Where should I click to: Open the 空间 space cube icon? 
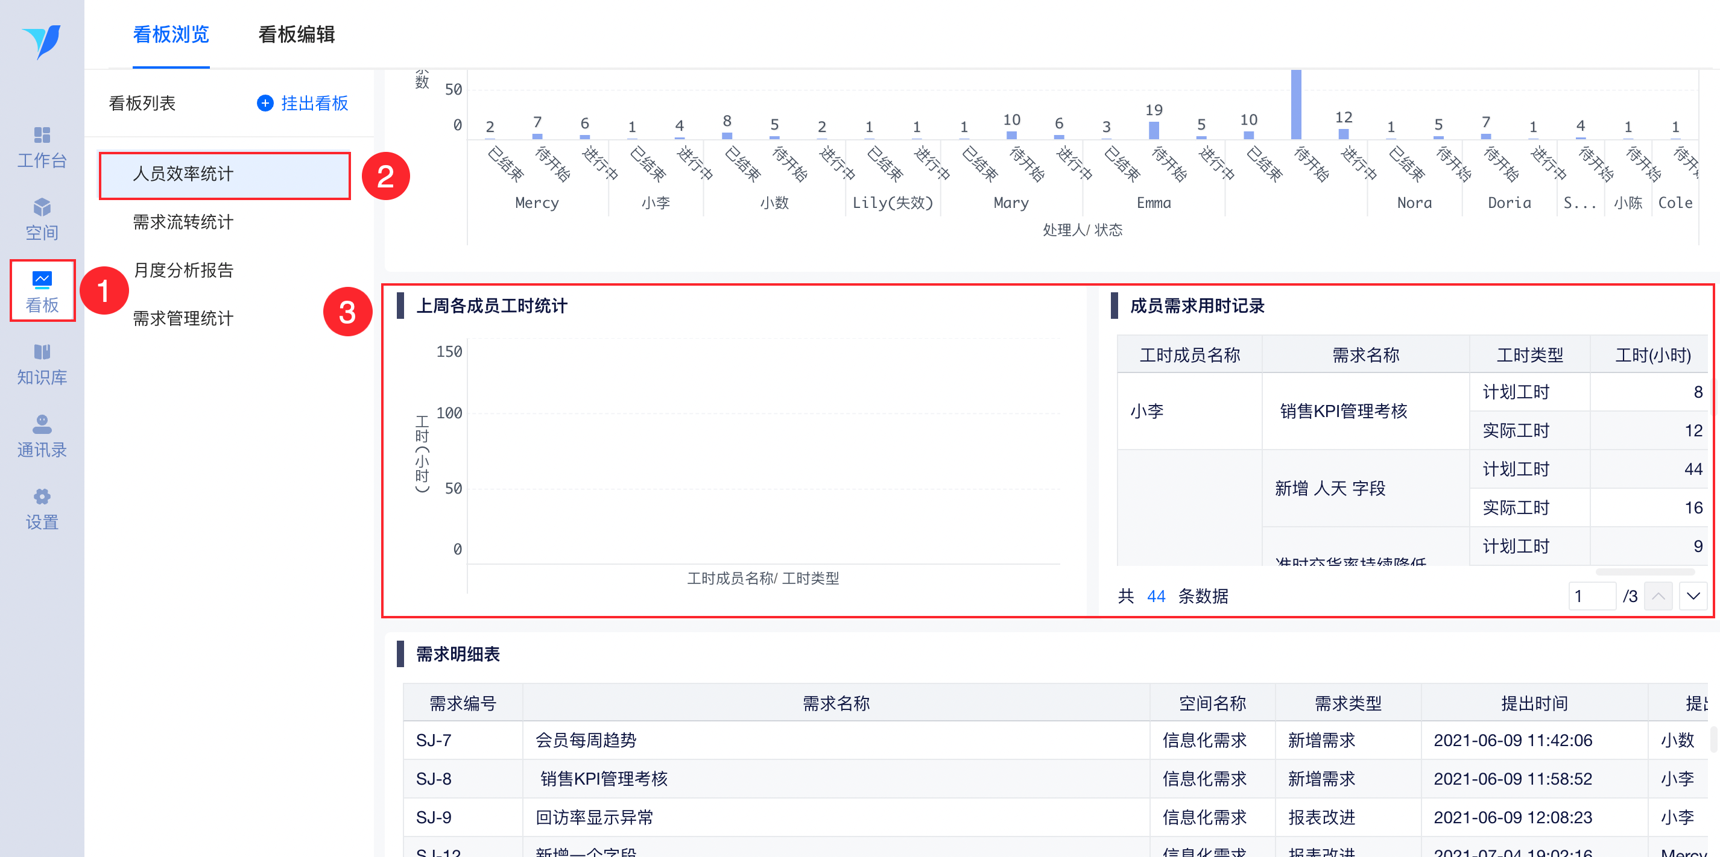(x=42, y=207)
